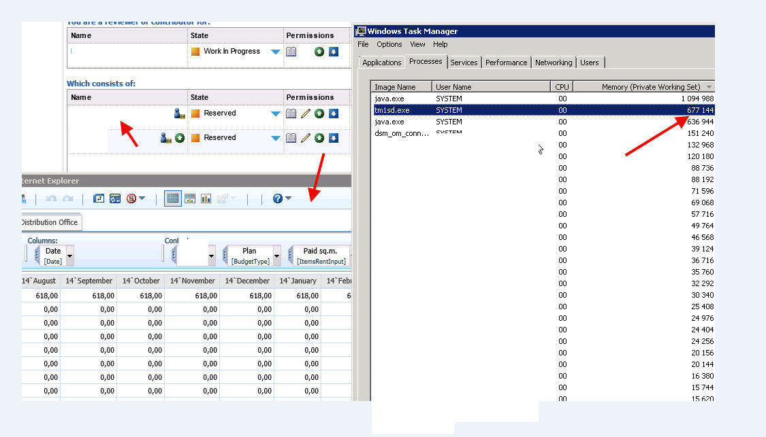The image size is (766, 437).
Task: Open the help icon dropdown arrow
Action: click(x=288, y=198)
